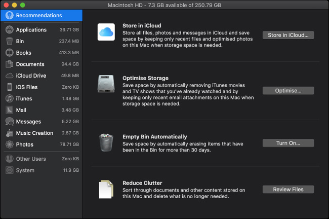Click the full trash can icon

click(x=106, y=143)
